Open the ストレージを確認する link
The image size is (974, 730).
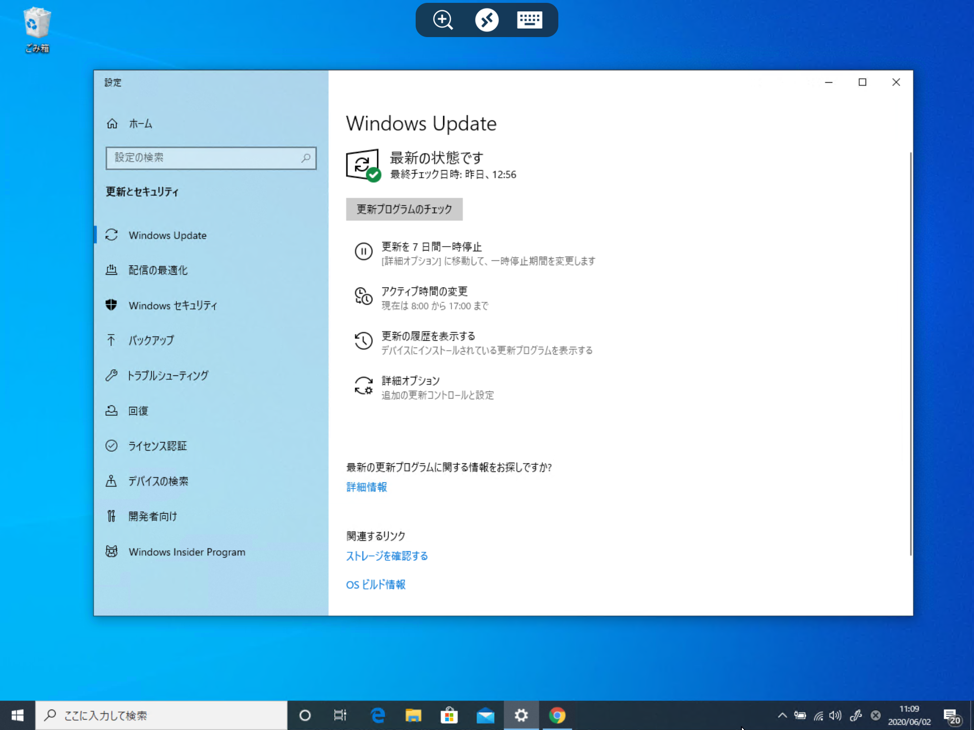(386, 556)
